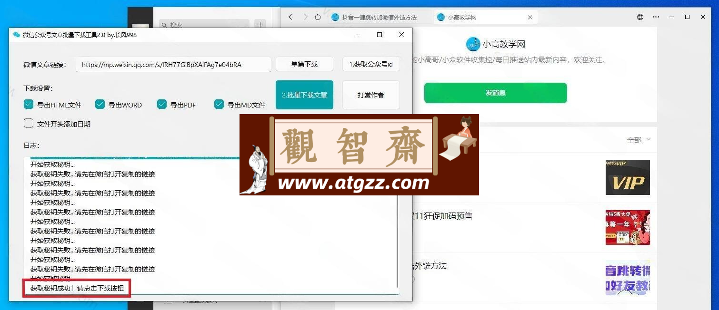Switch to 抖音一键跳转加微信外链方法 tab
Image resolution: width=719 pixels, height=310 pixels.
click(379, 18)
